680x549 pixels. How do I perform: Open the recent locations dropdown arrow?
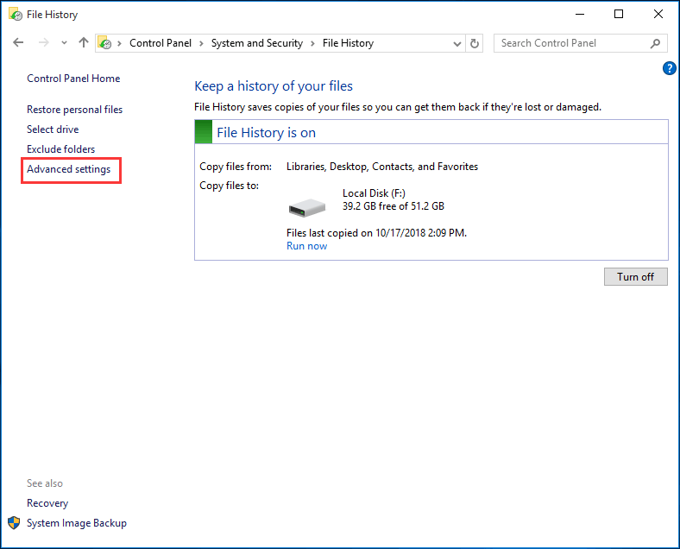point(64,43)
